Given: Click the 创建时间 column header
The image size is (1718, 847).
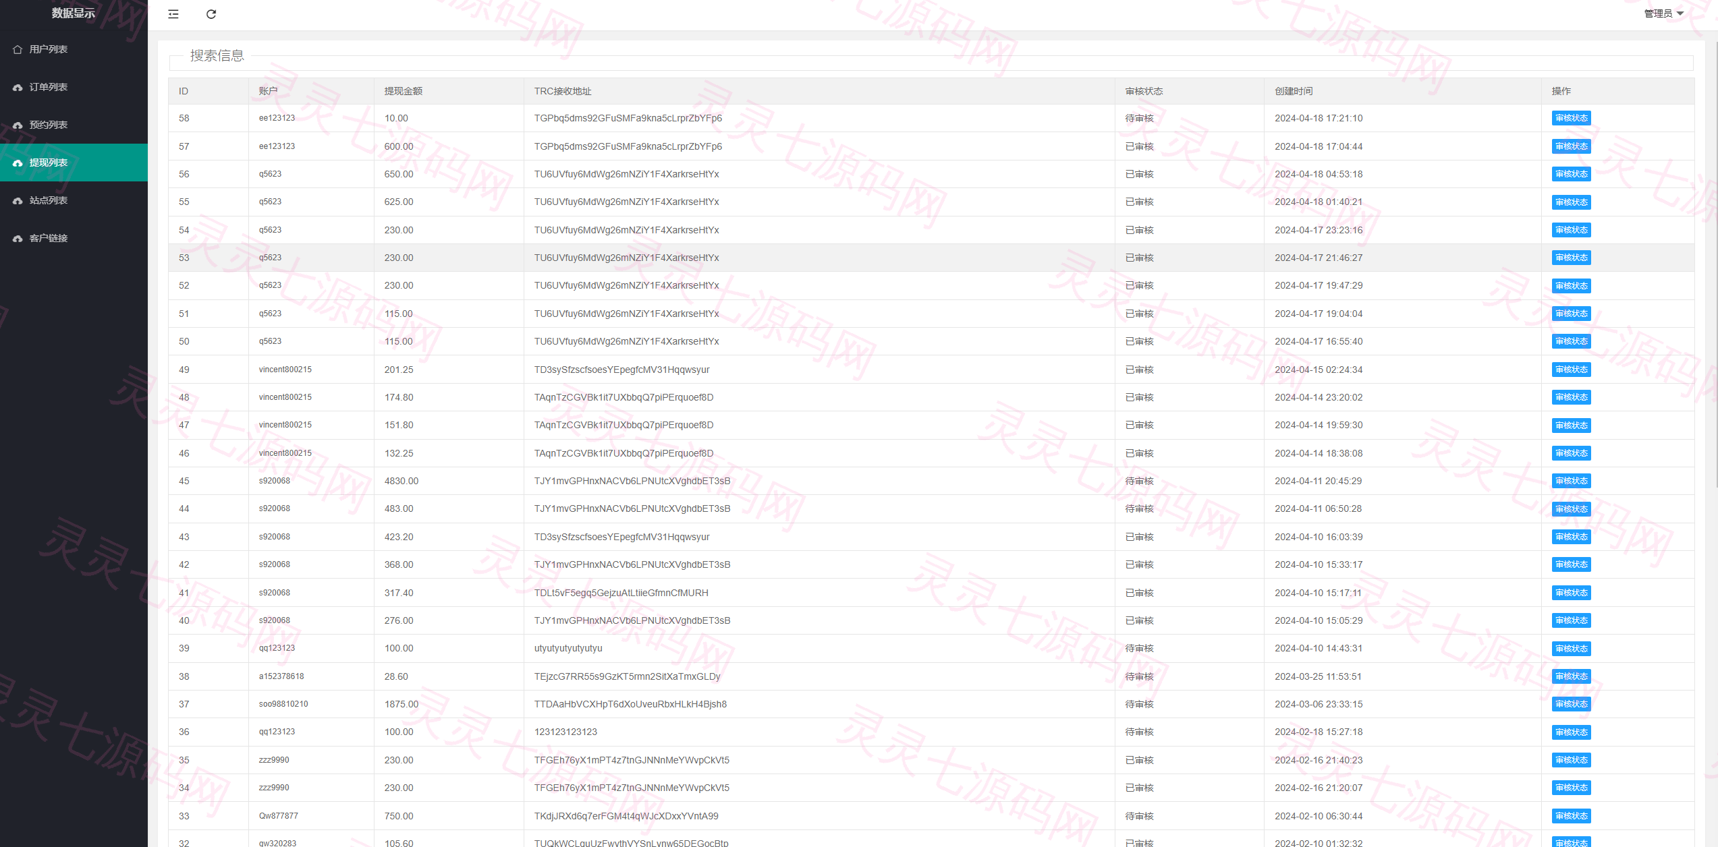Looking at the screenshot, I should coord(1294,91).
